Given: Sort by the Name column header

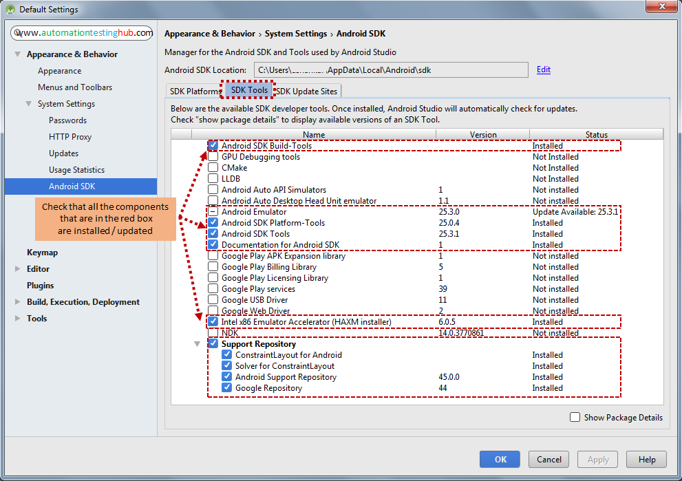Looking at the screenshot, I should pos(314,134).
